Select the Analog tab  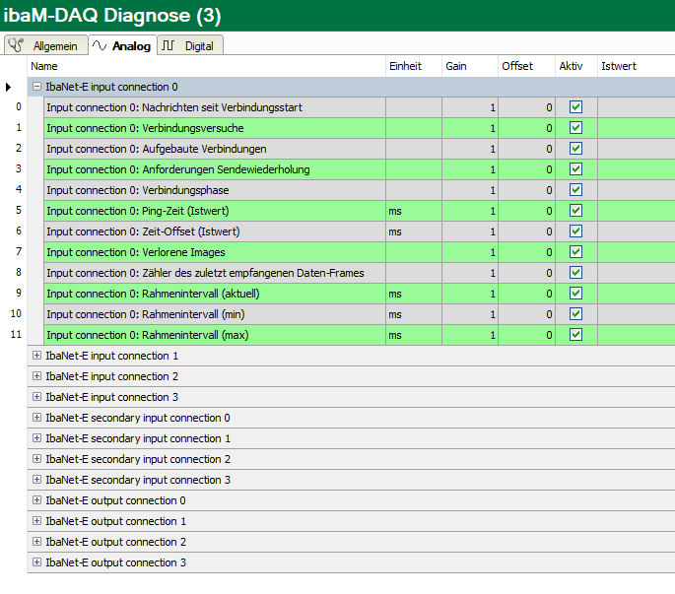click(x=123, y=45)
